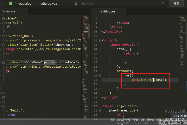Image resolution: width=187 pixels, height=125 pixels.
Task: Toggle the IME 英 language mode
Action: [x=167, y=122]
